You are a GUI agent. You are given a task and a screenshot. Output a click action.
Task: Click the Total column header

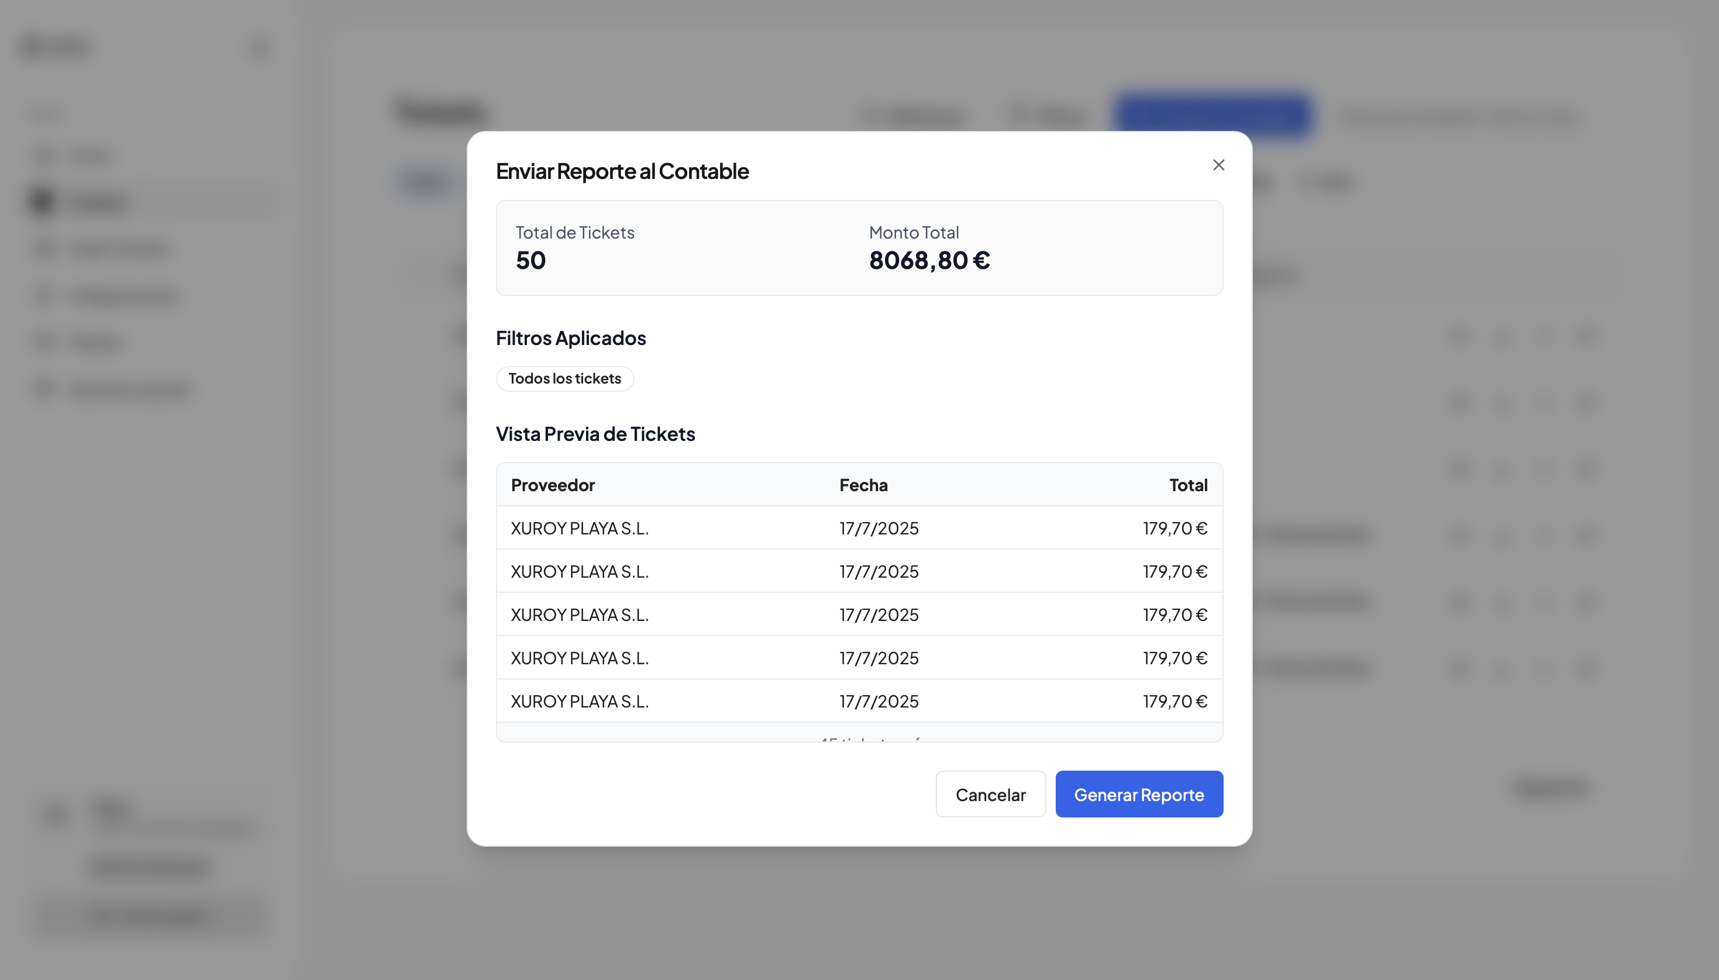(x=1188, y=485)
